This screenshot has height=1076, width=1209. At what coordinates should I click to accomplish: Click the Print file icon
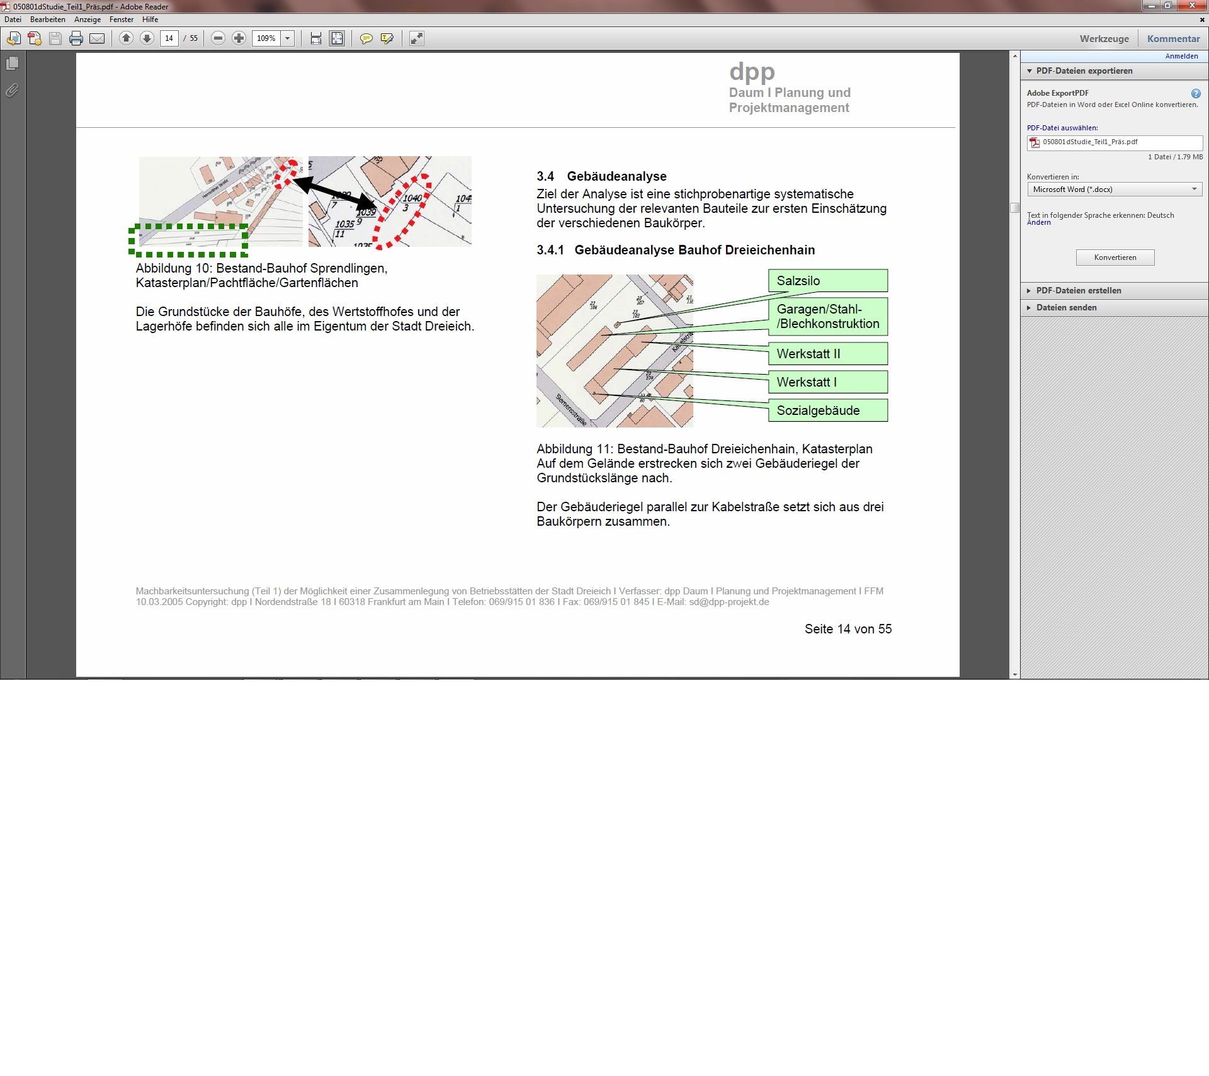(x=76, y=39)
